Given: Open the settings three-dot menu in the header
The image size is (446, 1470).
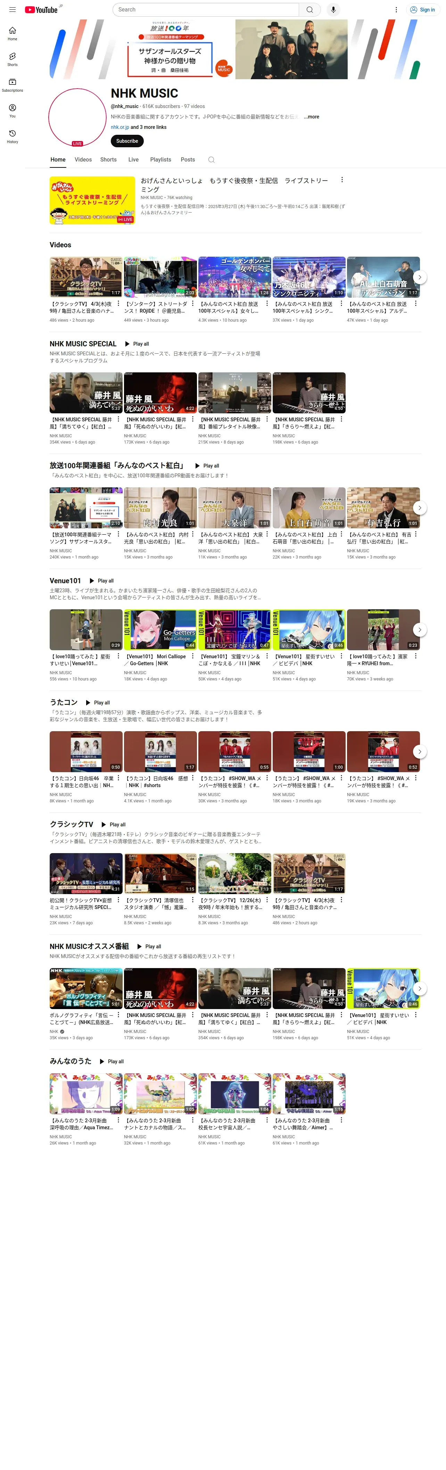Looking at the screenshot, I should coord(396,10).
